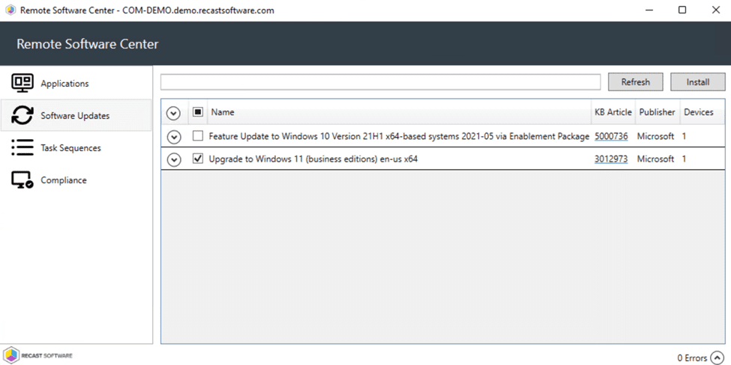This screenshot has height=365, width=731.
Task: Click the expand-all chevron in table header
Action: tap(174, 113)
